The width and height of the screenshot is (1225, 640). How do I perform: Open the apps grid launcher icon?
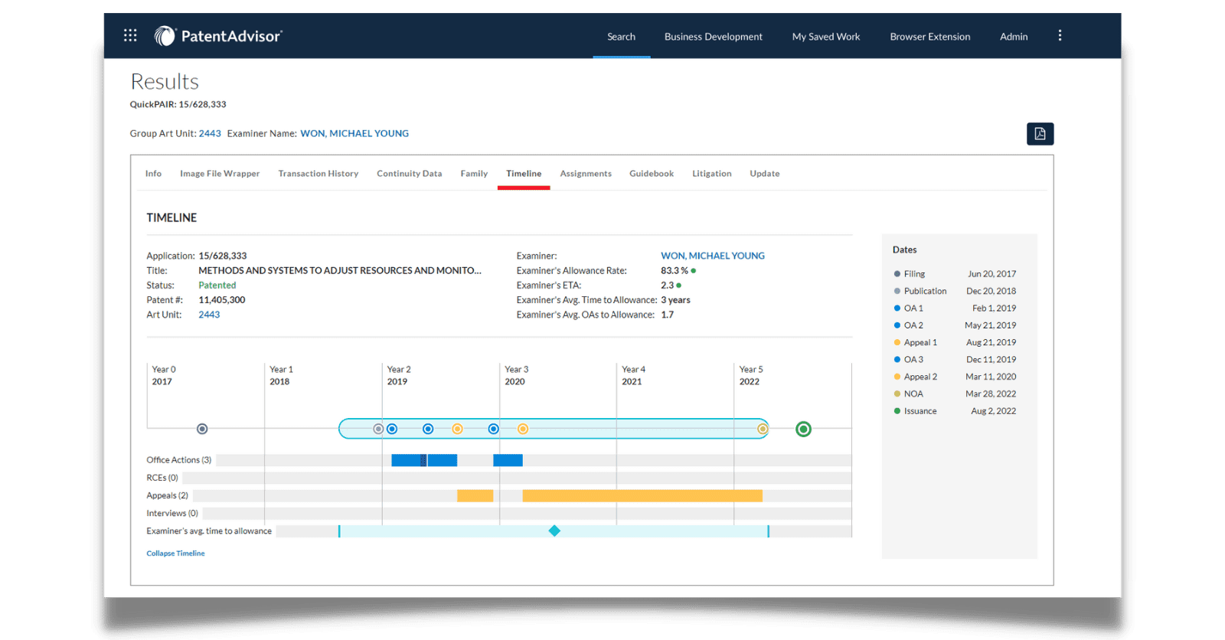(x=130, y=35)
